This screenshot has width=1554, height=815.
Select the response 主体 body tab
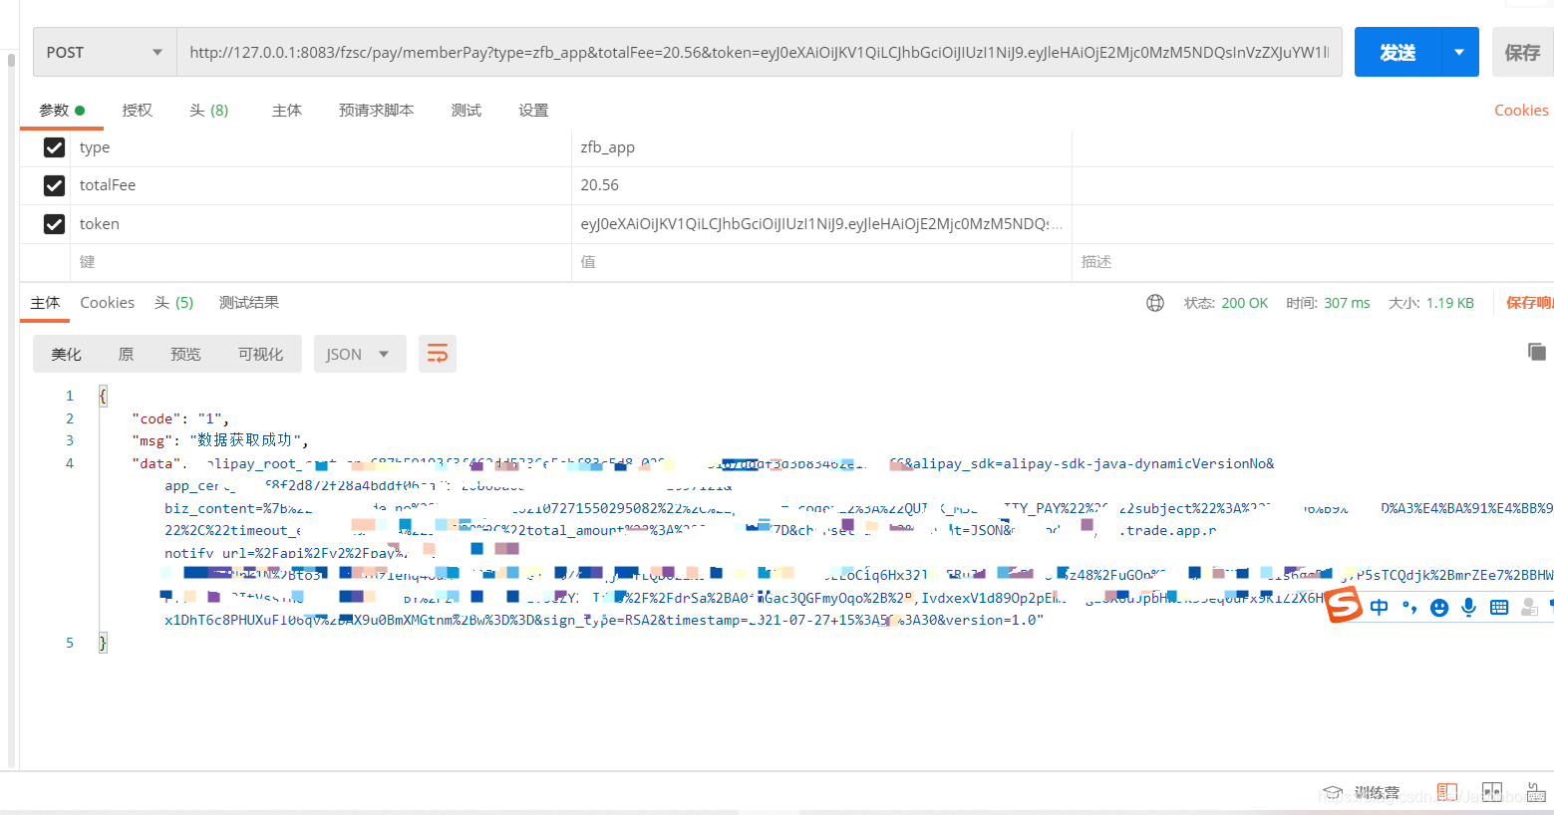[45, 303]
